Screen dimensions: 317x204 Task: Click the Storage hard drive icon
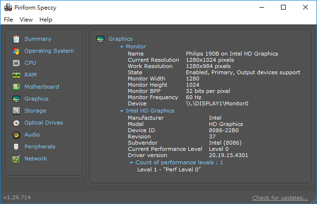coord(16,111)
